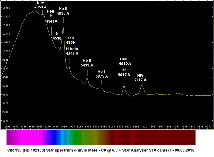Click the He II 5411 emission peak
The image size is (214, 157).
point(87,79)
